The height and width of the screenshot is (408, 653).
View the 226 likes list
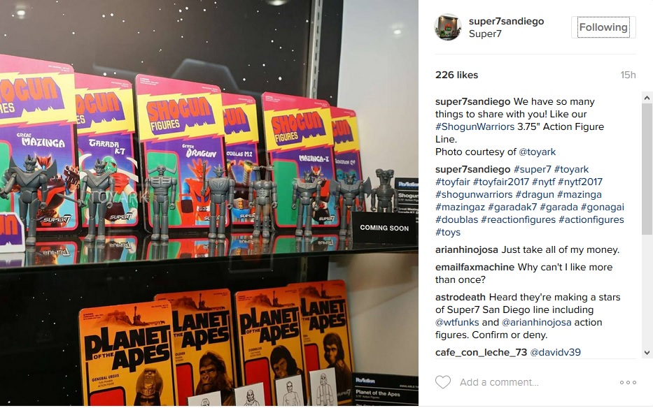(x=456, y=75)
